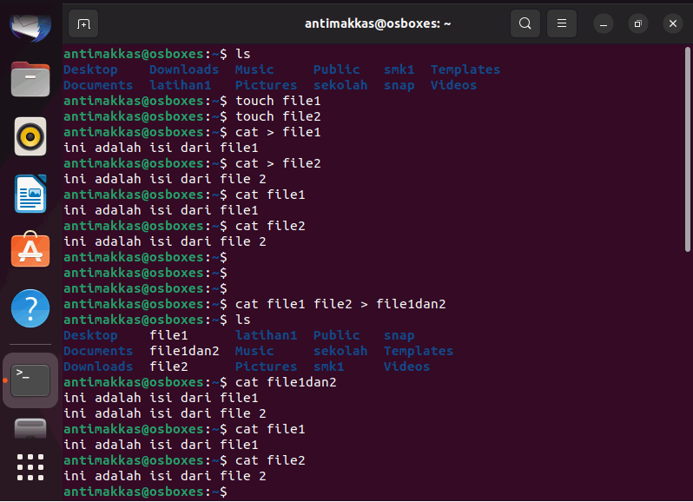
Task: Open the terminal search icon
Action: (x=525, y=23)
